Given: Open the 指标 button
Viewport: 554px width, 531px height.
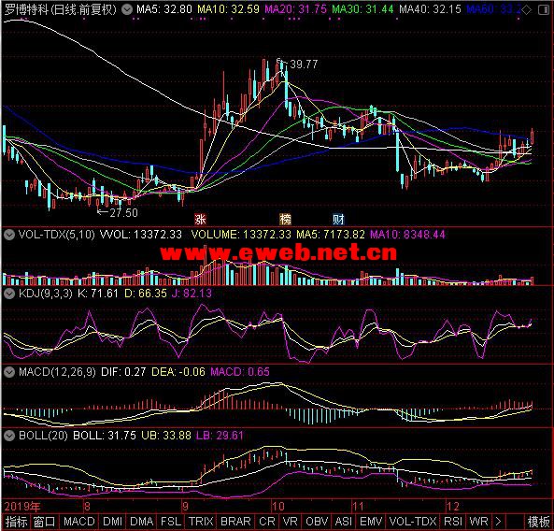Looking at the screenshot, I should [x=16, y=522].
